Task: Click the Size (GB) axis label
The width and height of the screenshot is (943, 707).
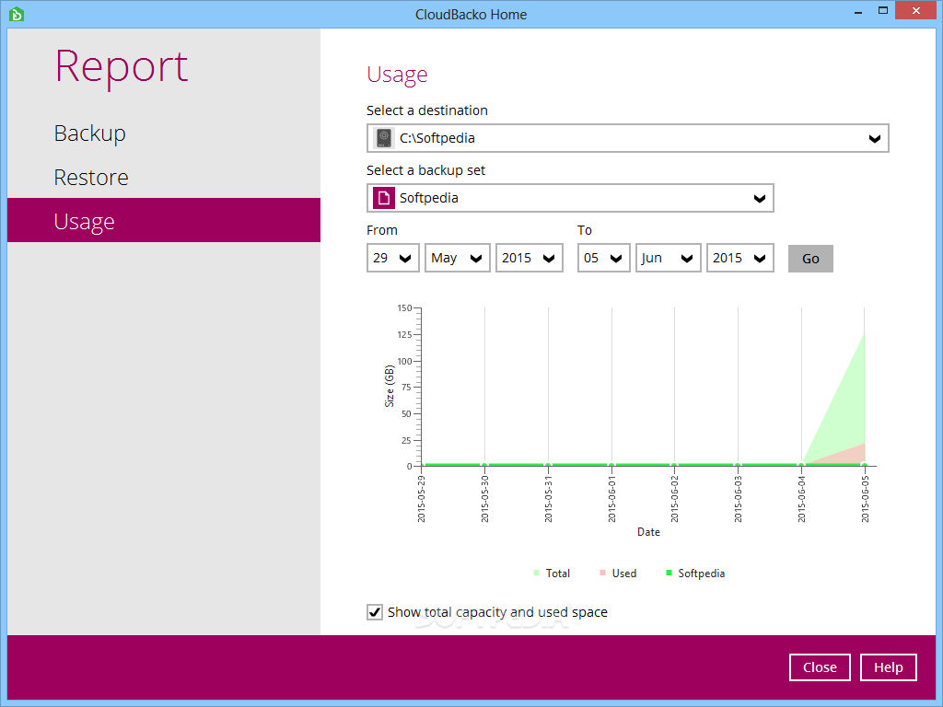Action: click(x=390, y=386)
